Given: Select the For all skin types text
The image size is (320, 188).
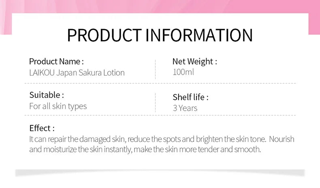Looking at the screenshot, I should [x=58, y=106].
